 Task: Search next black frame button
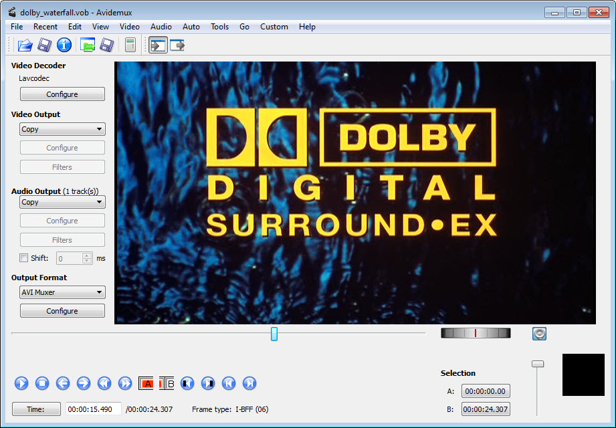(208, 383)
